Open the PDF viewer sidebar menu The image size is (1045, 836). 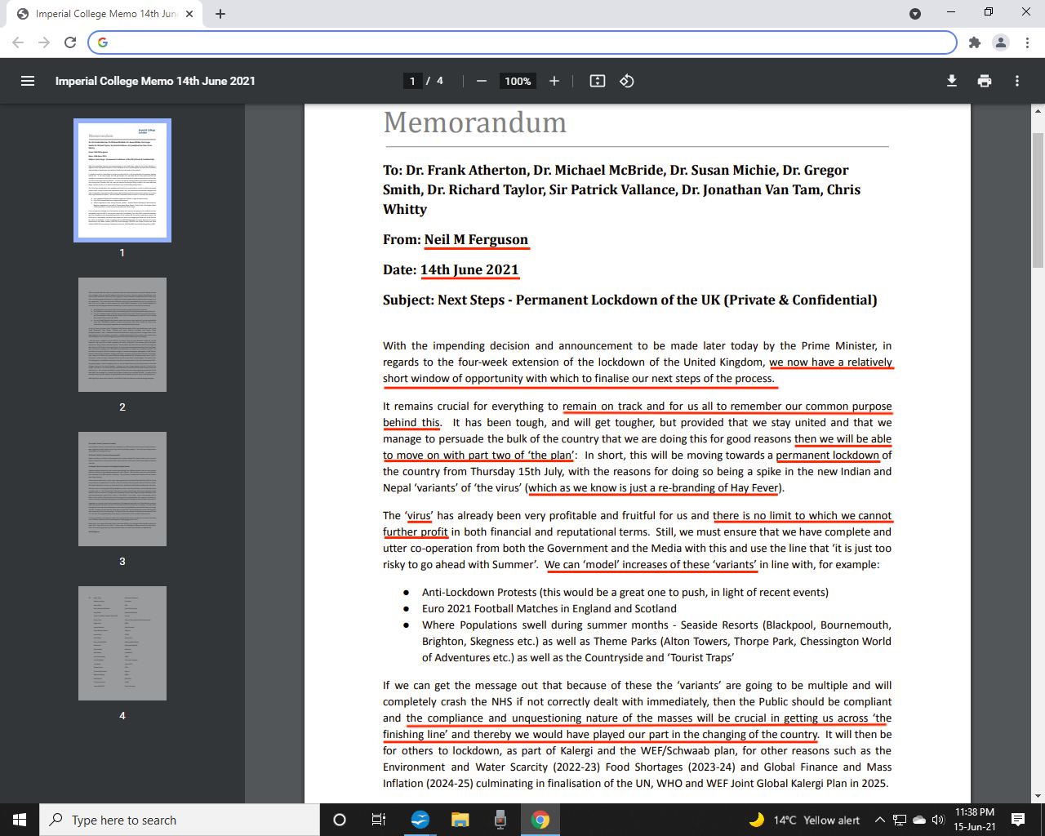point(28,81)
